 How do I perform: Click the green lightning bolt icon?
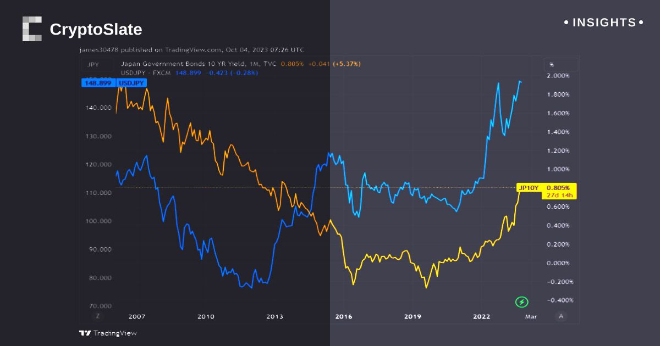[521, 302]
